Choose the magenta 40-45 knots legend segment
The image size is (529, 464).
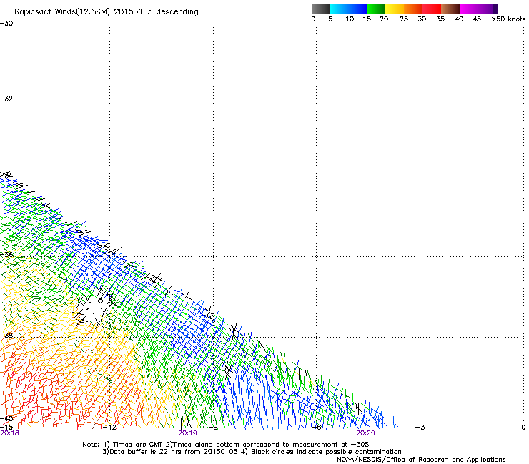469,9
